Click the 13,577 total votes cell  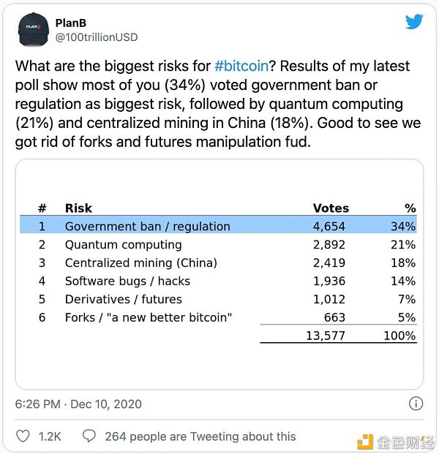(326, 336)
